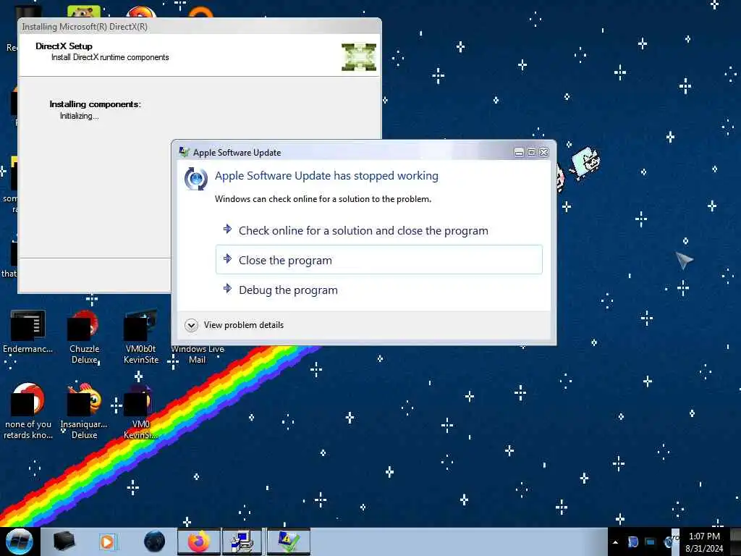741x556 pixels.
Task: Choose Check online for a solution and close the program
Action: [x=378, y=230]
